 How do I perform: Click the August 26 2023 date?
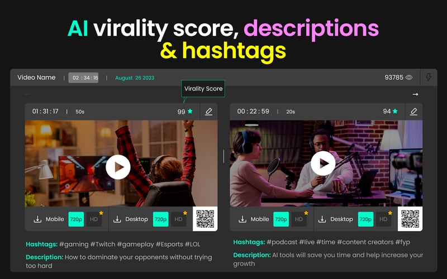coord(135,78)
